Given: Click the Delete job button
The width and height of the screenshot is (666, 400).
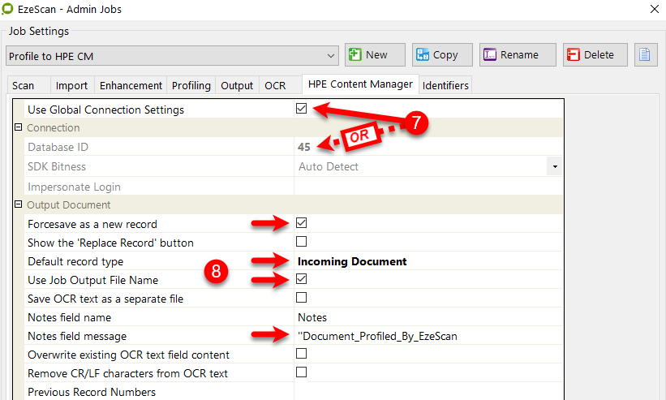Looking at the screenshot, I should point(595,55).
